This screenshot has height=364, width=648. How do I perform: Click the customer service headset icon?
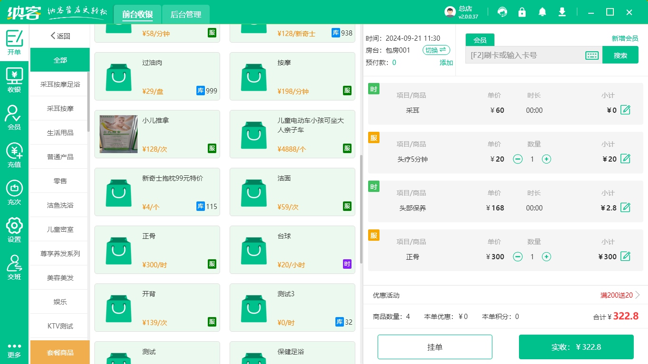point(502,12)
